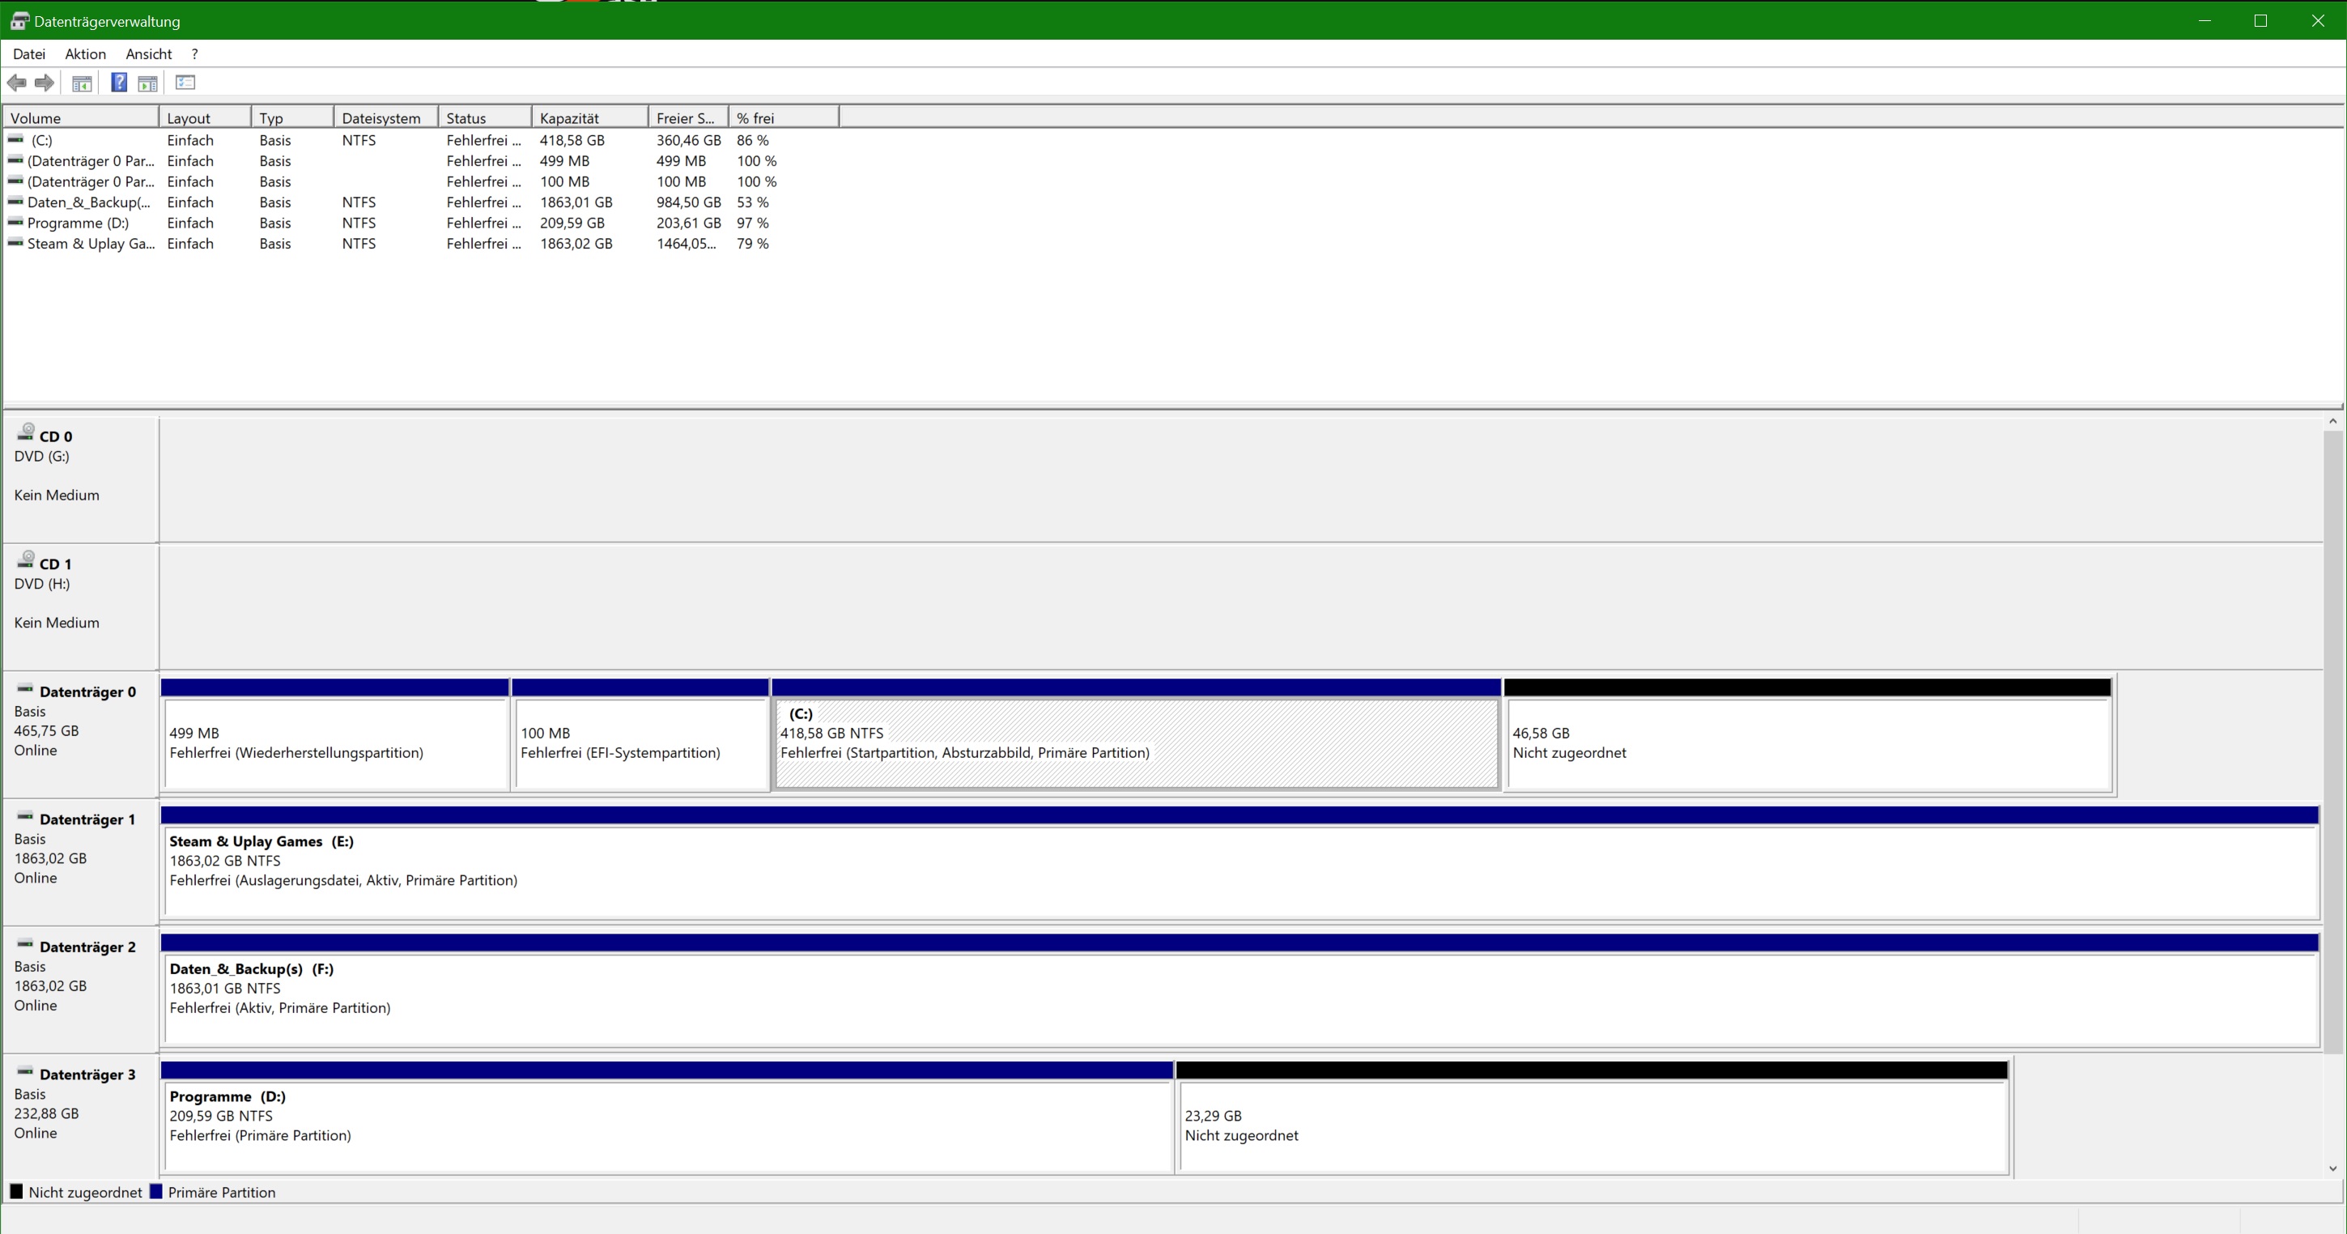
Task: Click the CD 0 DVD drive icon
Action: 27,432
